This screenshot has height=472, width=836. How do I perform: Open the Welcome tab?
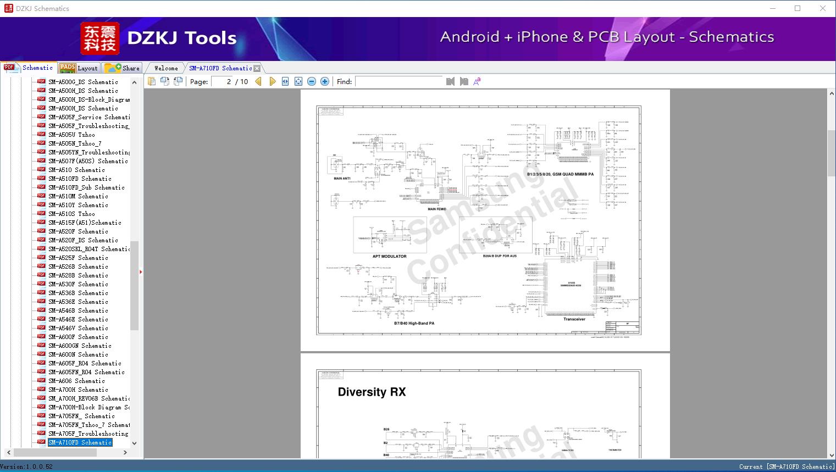tap(165, 68)
